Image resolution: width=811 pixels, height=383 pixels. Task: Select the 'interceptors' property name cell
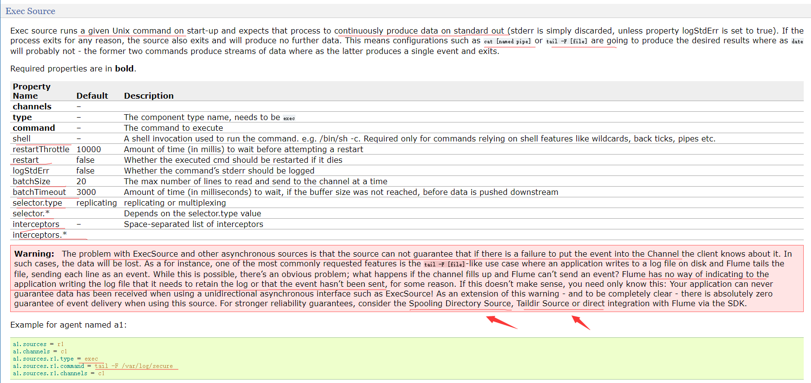[36, 224]
